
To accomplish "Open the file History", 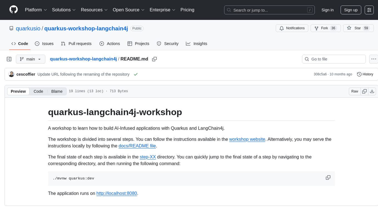I will 365,74.
